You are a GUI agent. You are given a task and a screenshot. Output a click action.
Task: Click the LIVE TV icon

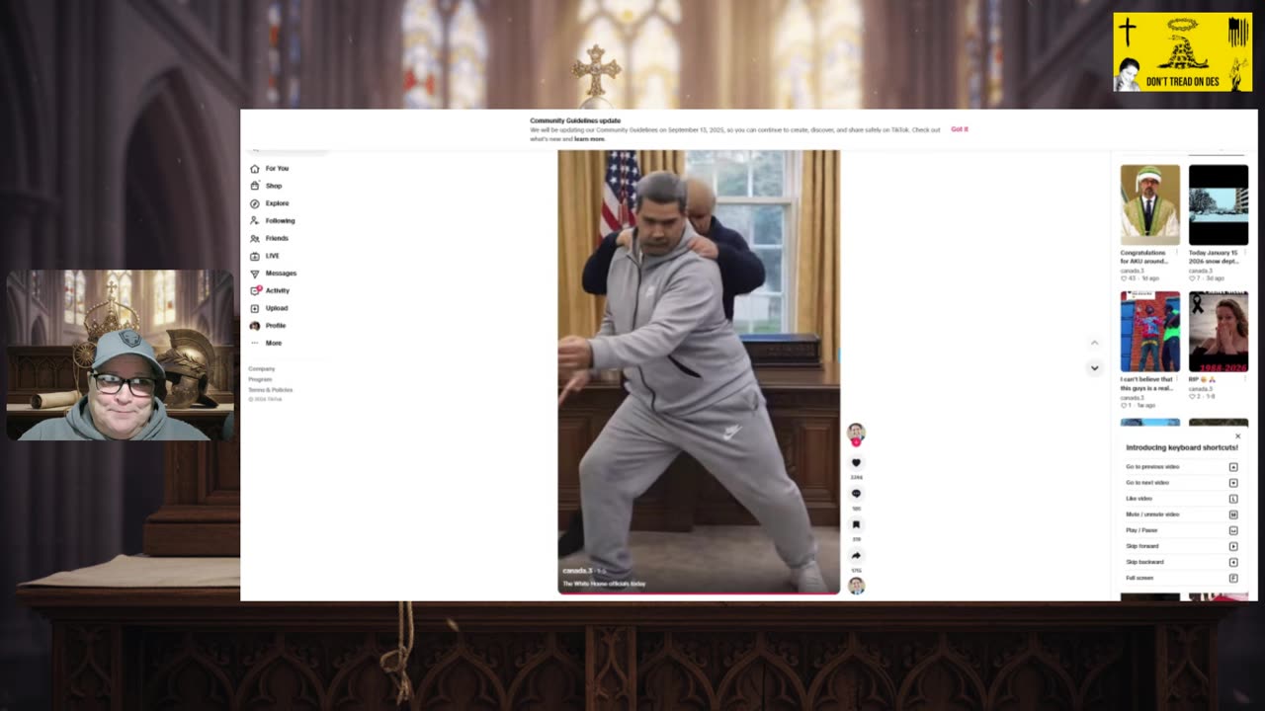coord(254,256)
